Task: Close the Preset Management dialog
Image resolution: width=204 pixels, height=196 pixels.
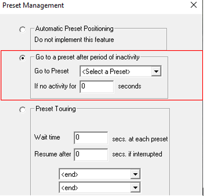Action: (x=194, y=5)
